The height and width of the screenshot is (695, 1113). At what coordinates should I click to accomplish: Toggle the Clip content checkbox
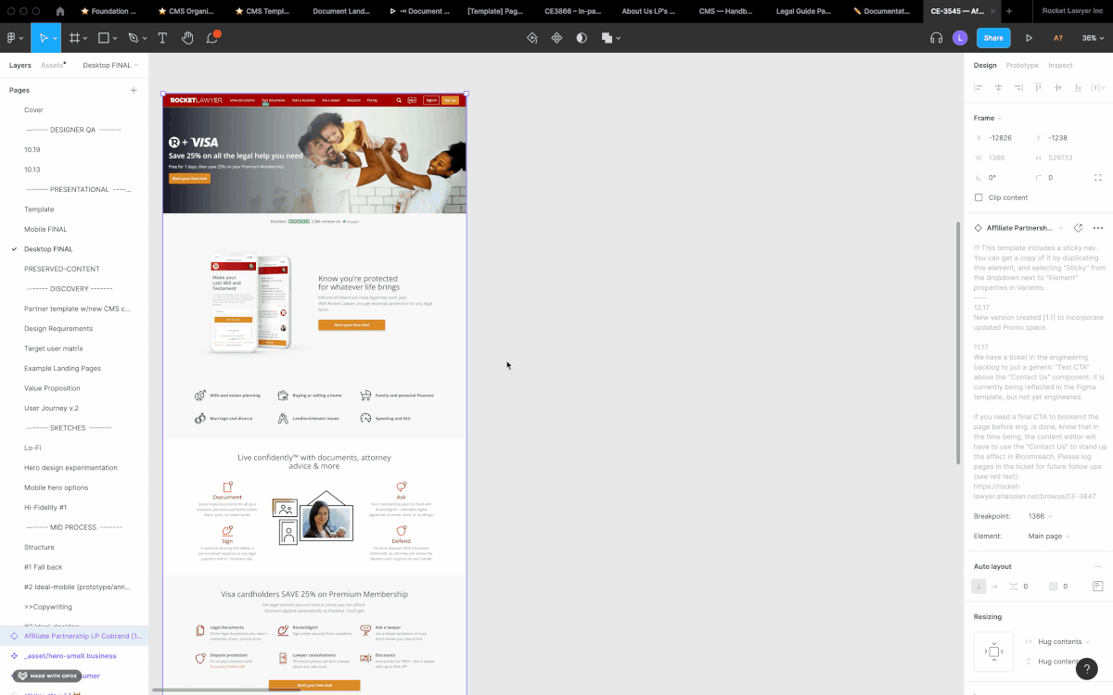click(x=979, y=197)
